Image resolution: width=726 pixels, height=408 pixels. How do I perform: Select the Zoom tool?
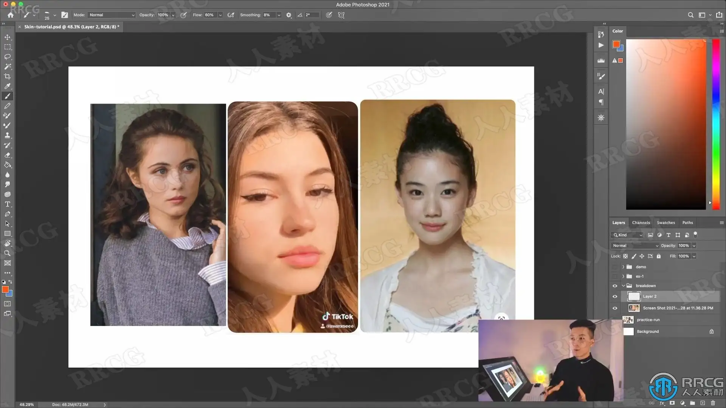point(8,253)
